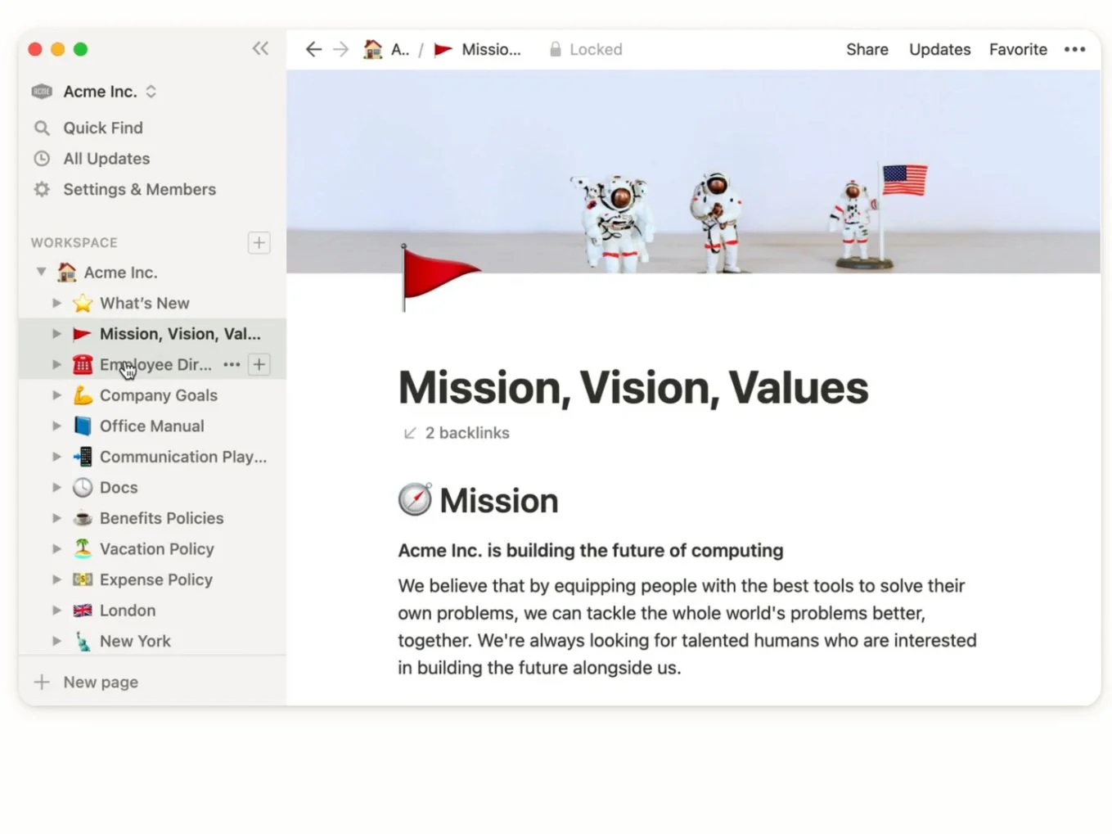Image resolution: width=1112 pixels, height=834 pixels.
Task: Click the plus icon beside New page
Action: pyautogui.click(x=42, y=682)
